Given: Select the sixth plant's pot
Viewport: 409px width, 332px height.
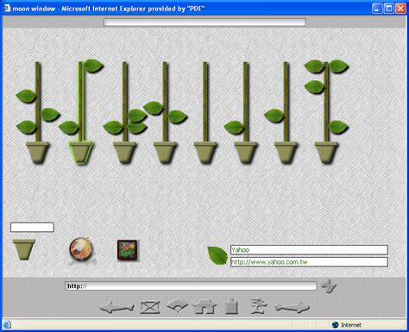Looking at the screenshot, I should (x=246, y=153).
